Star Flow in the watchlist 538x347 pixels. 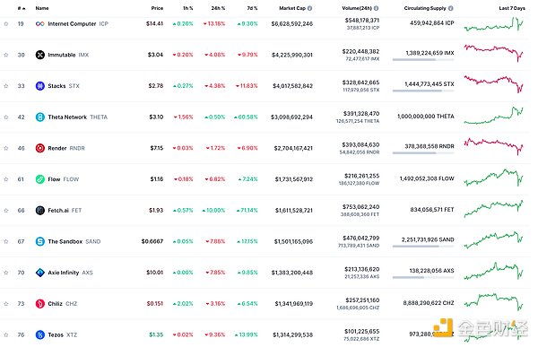[6, 179]
